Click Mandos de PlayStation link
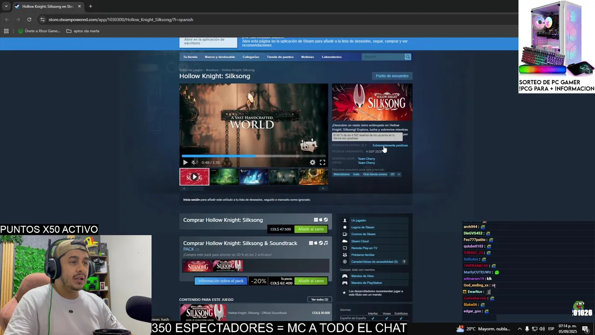This screenshot has width=595, height=335. (x=366, y=283)
